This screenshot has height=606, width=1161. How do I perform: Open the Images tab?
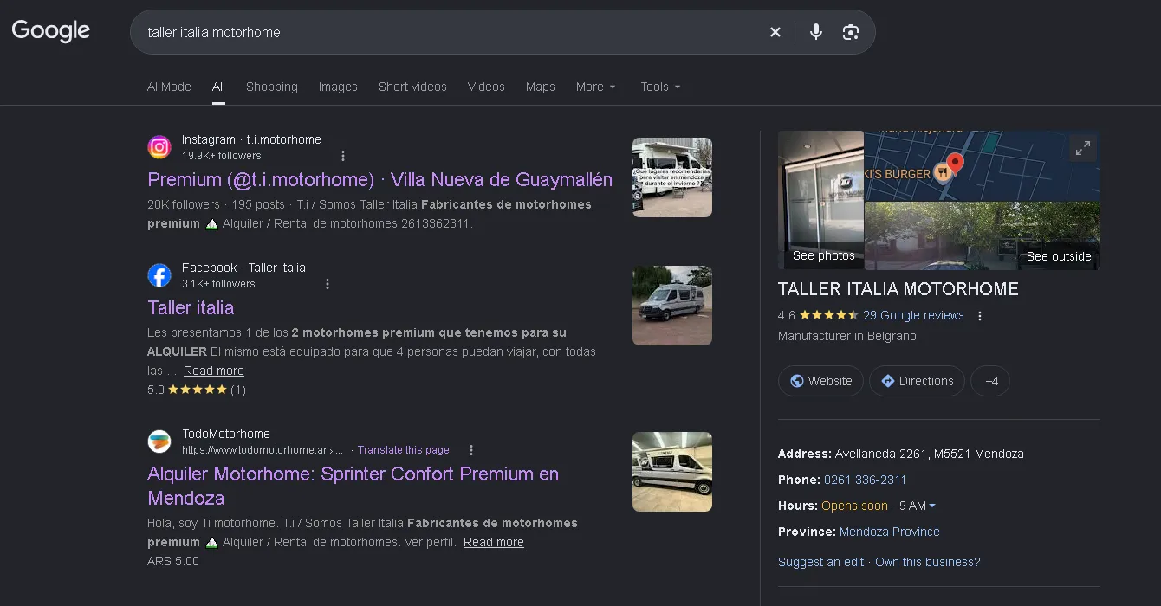[338, 87]
